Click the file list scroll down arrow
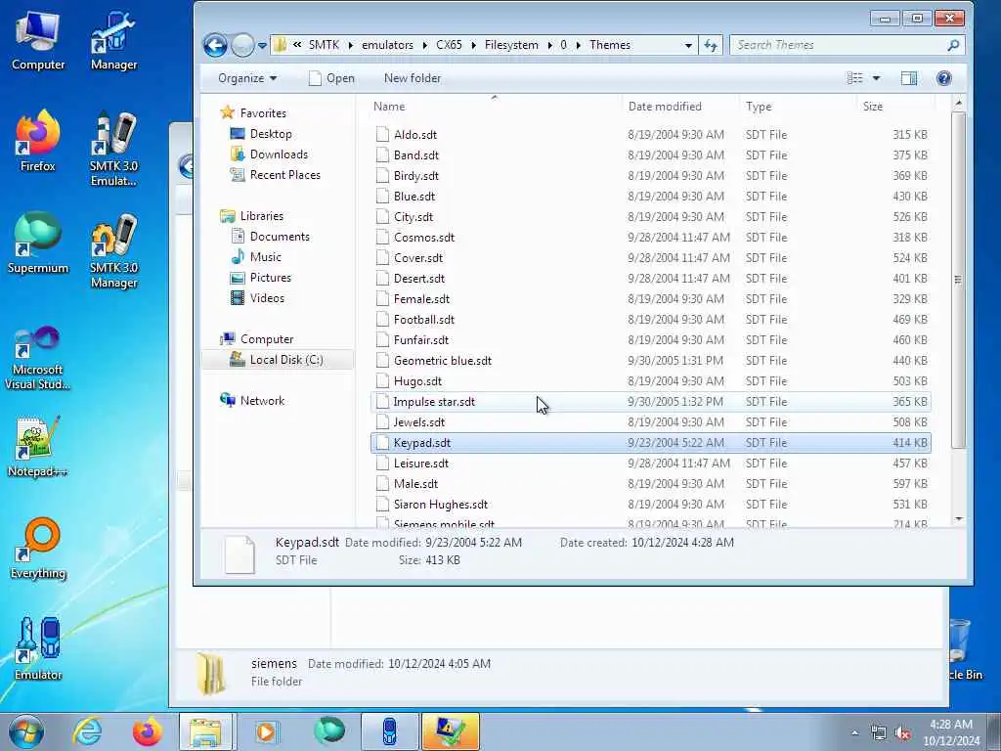Screen dimensions: 1001x751 pos(958,519)
